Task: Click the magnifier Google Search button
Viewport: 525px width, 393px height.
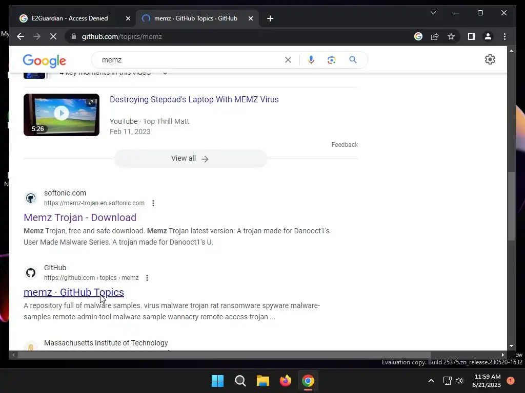Action: (353, 59)
